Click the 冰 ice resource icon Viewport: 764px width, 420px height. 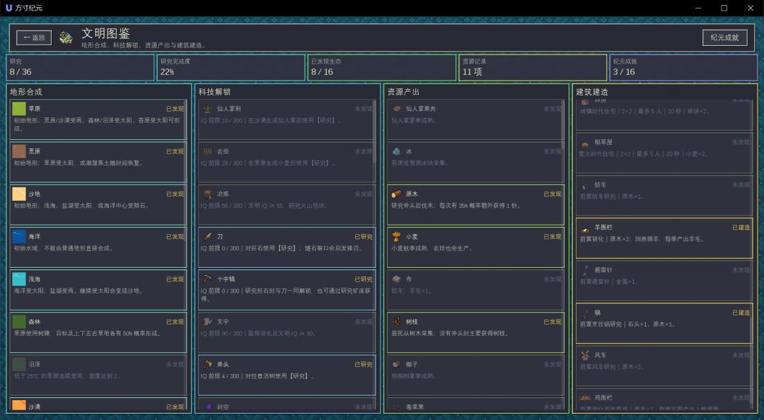coord(397,151)
